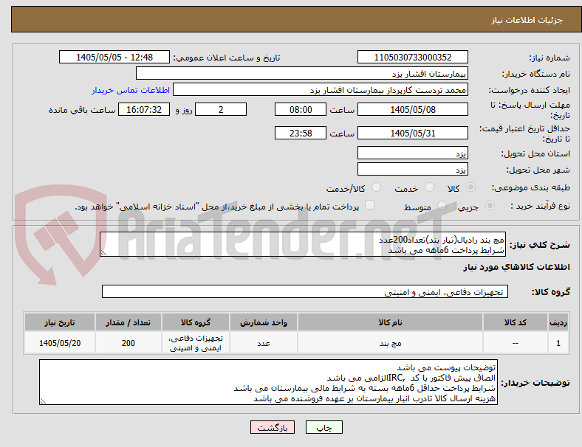Click the goods group field تجهیزات دفاعی
The height and width of the screenshot is (447, 582).
(305, 291)
